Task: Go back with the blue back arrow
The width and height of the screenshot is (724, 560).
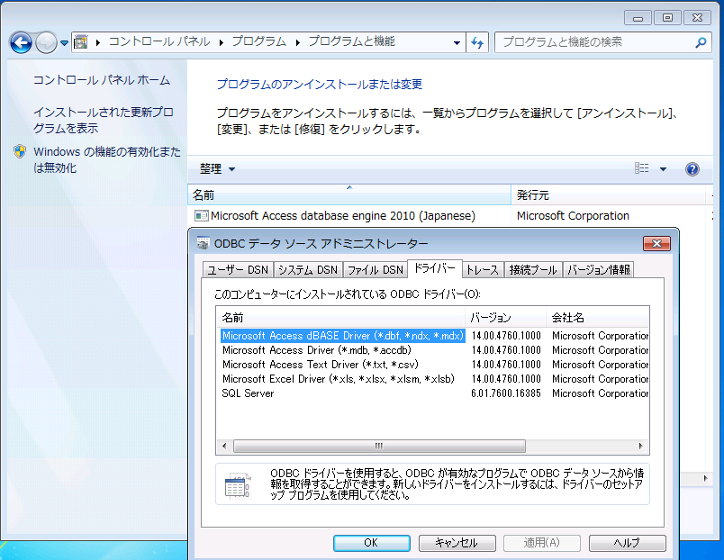Action: click(21, 43)
